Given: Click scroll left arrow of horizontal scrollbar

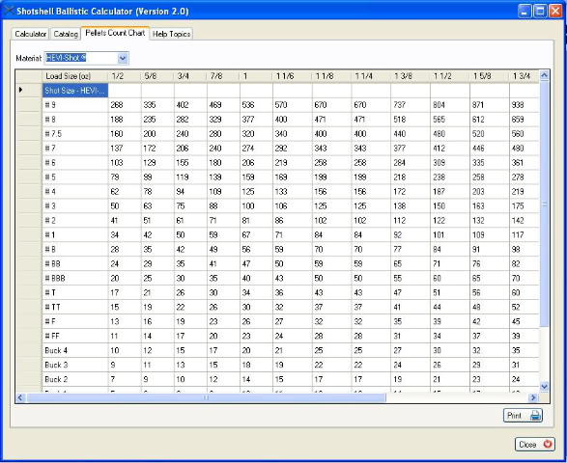Looking at the screenshot, I should click(x=20, y=397).
